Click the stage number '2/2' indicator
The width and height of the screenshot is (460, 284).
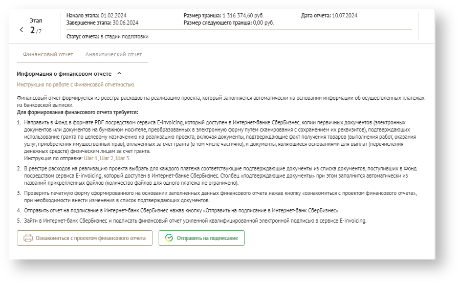click(x=36, y=31)
